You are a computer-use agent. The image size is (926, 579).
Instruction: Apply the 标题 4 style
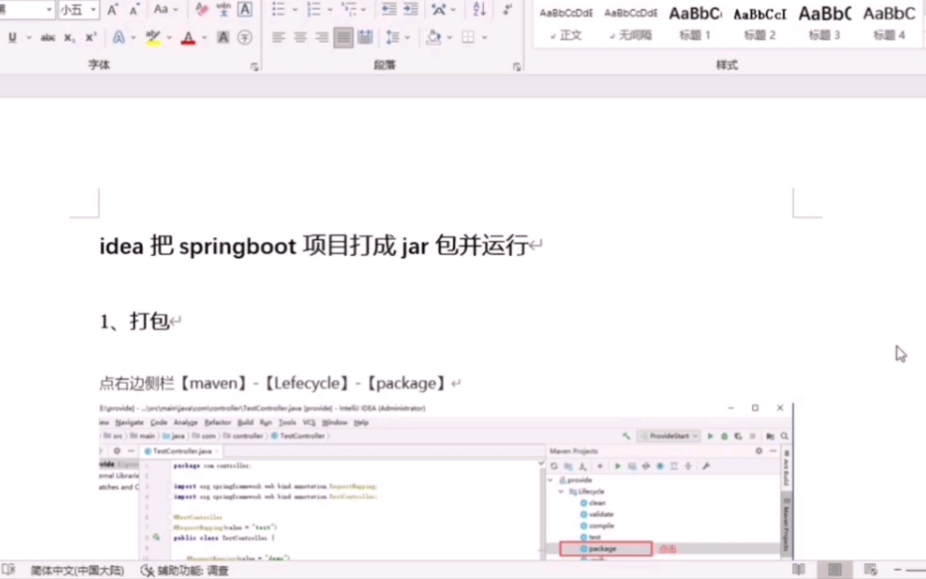pos(890,24)
